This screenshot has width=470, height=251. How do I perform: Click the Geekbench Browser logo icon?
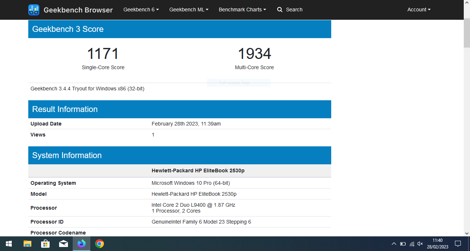[34, 10]
